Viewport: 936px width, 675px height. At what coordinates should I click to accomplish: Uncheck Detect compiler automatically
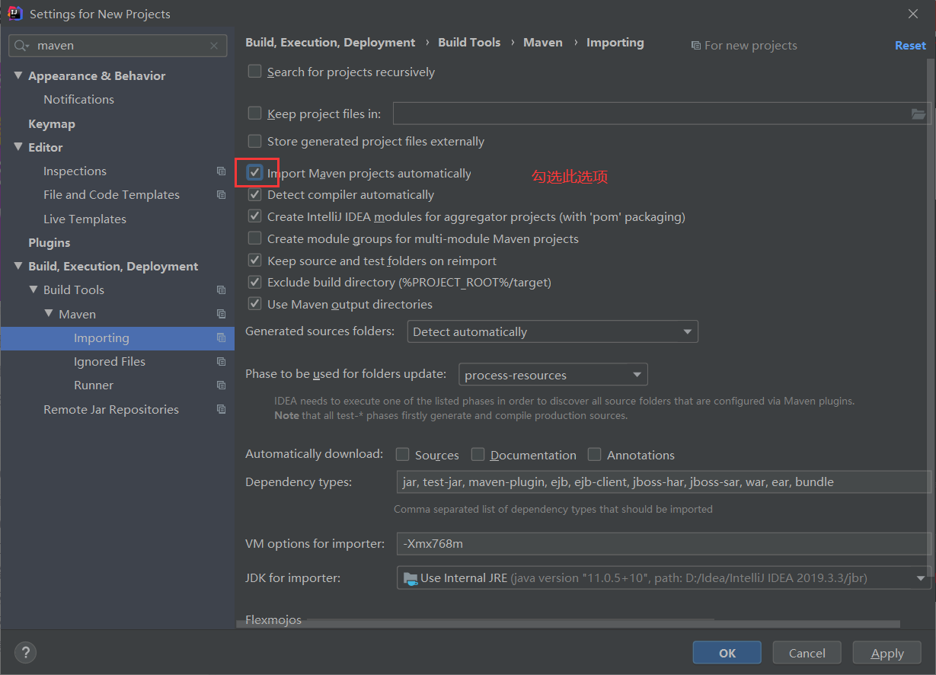click(255, 195)
